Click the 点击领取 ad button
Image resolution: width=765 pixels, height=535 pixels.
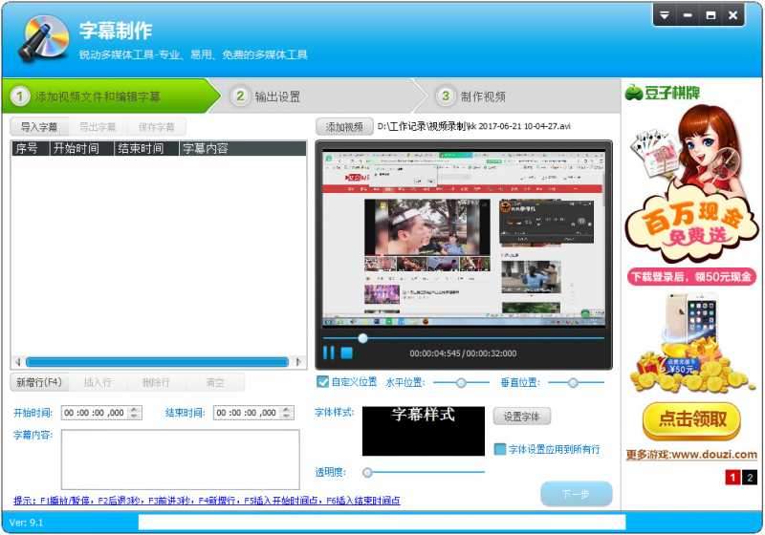click(x=691, y=420)
